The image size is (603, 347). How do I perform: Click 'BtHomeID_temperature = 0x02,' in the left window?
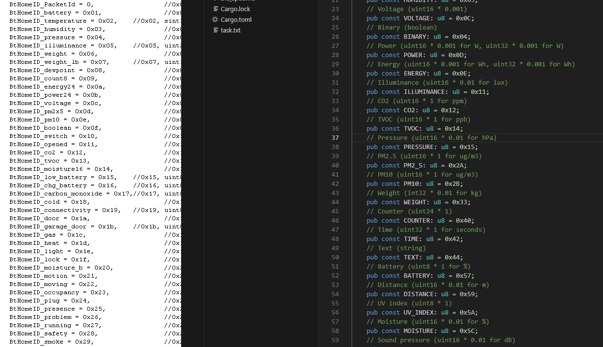tap(63, 21)
